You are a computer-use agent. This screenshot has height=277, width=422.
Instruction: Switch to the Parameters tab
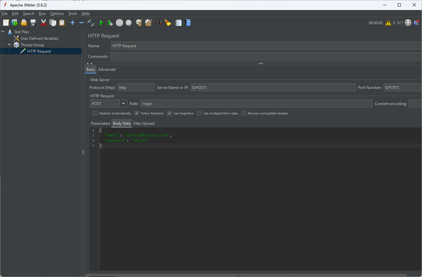(101, 124)
